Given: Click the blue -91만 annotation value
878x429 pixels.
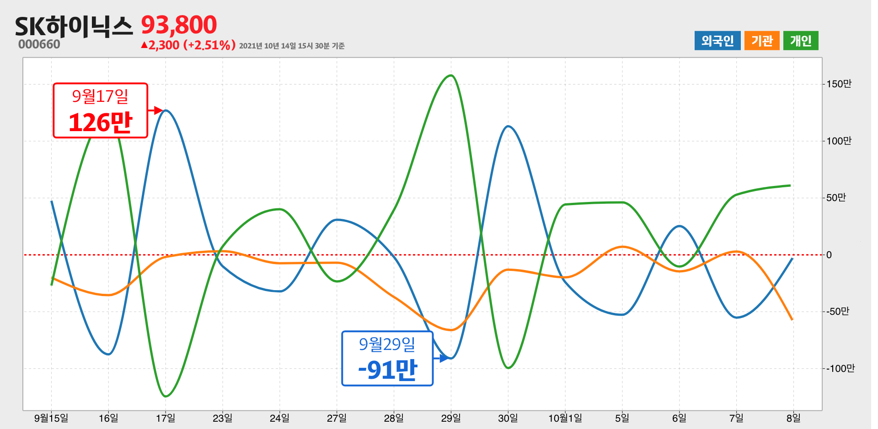Looking at the screenshot, I should coord(387,370).
